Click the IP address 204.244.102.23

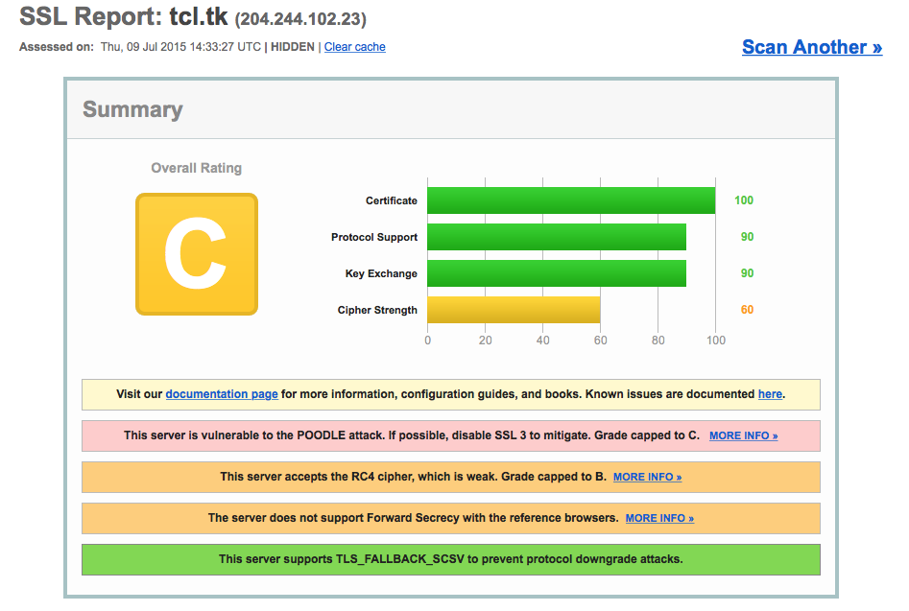click(300, 19)
